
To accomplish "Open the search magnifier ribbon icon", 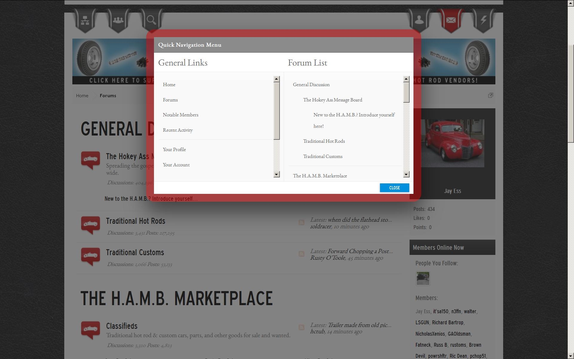I will tap(151, 20).
